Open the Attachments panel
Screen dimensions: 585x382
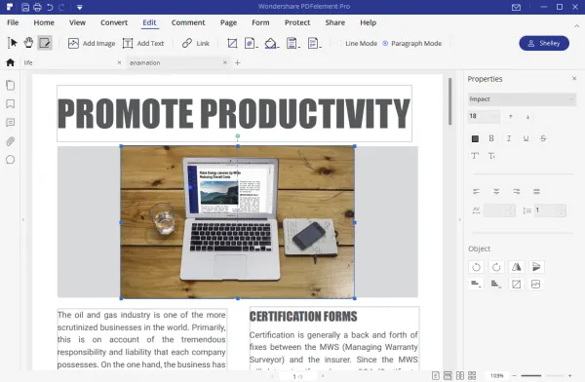(x=11, y=141)
